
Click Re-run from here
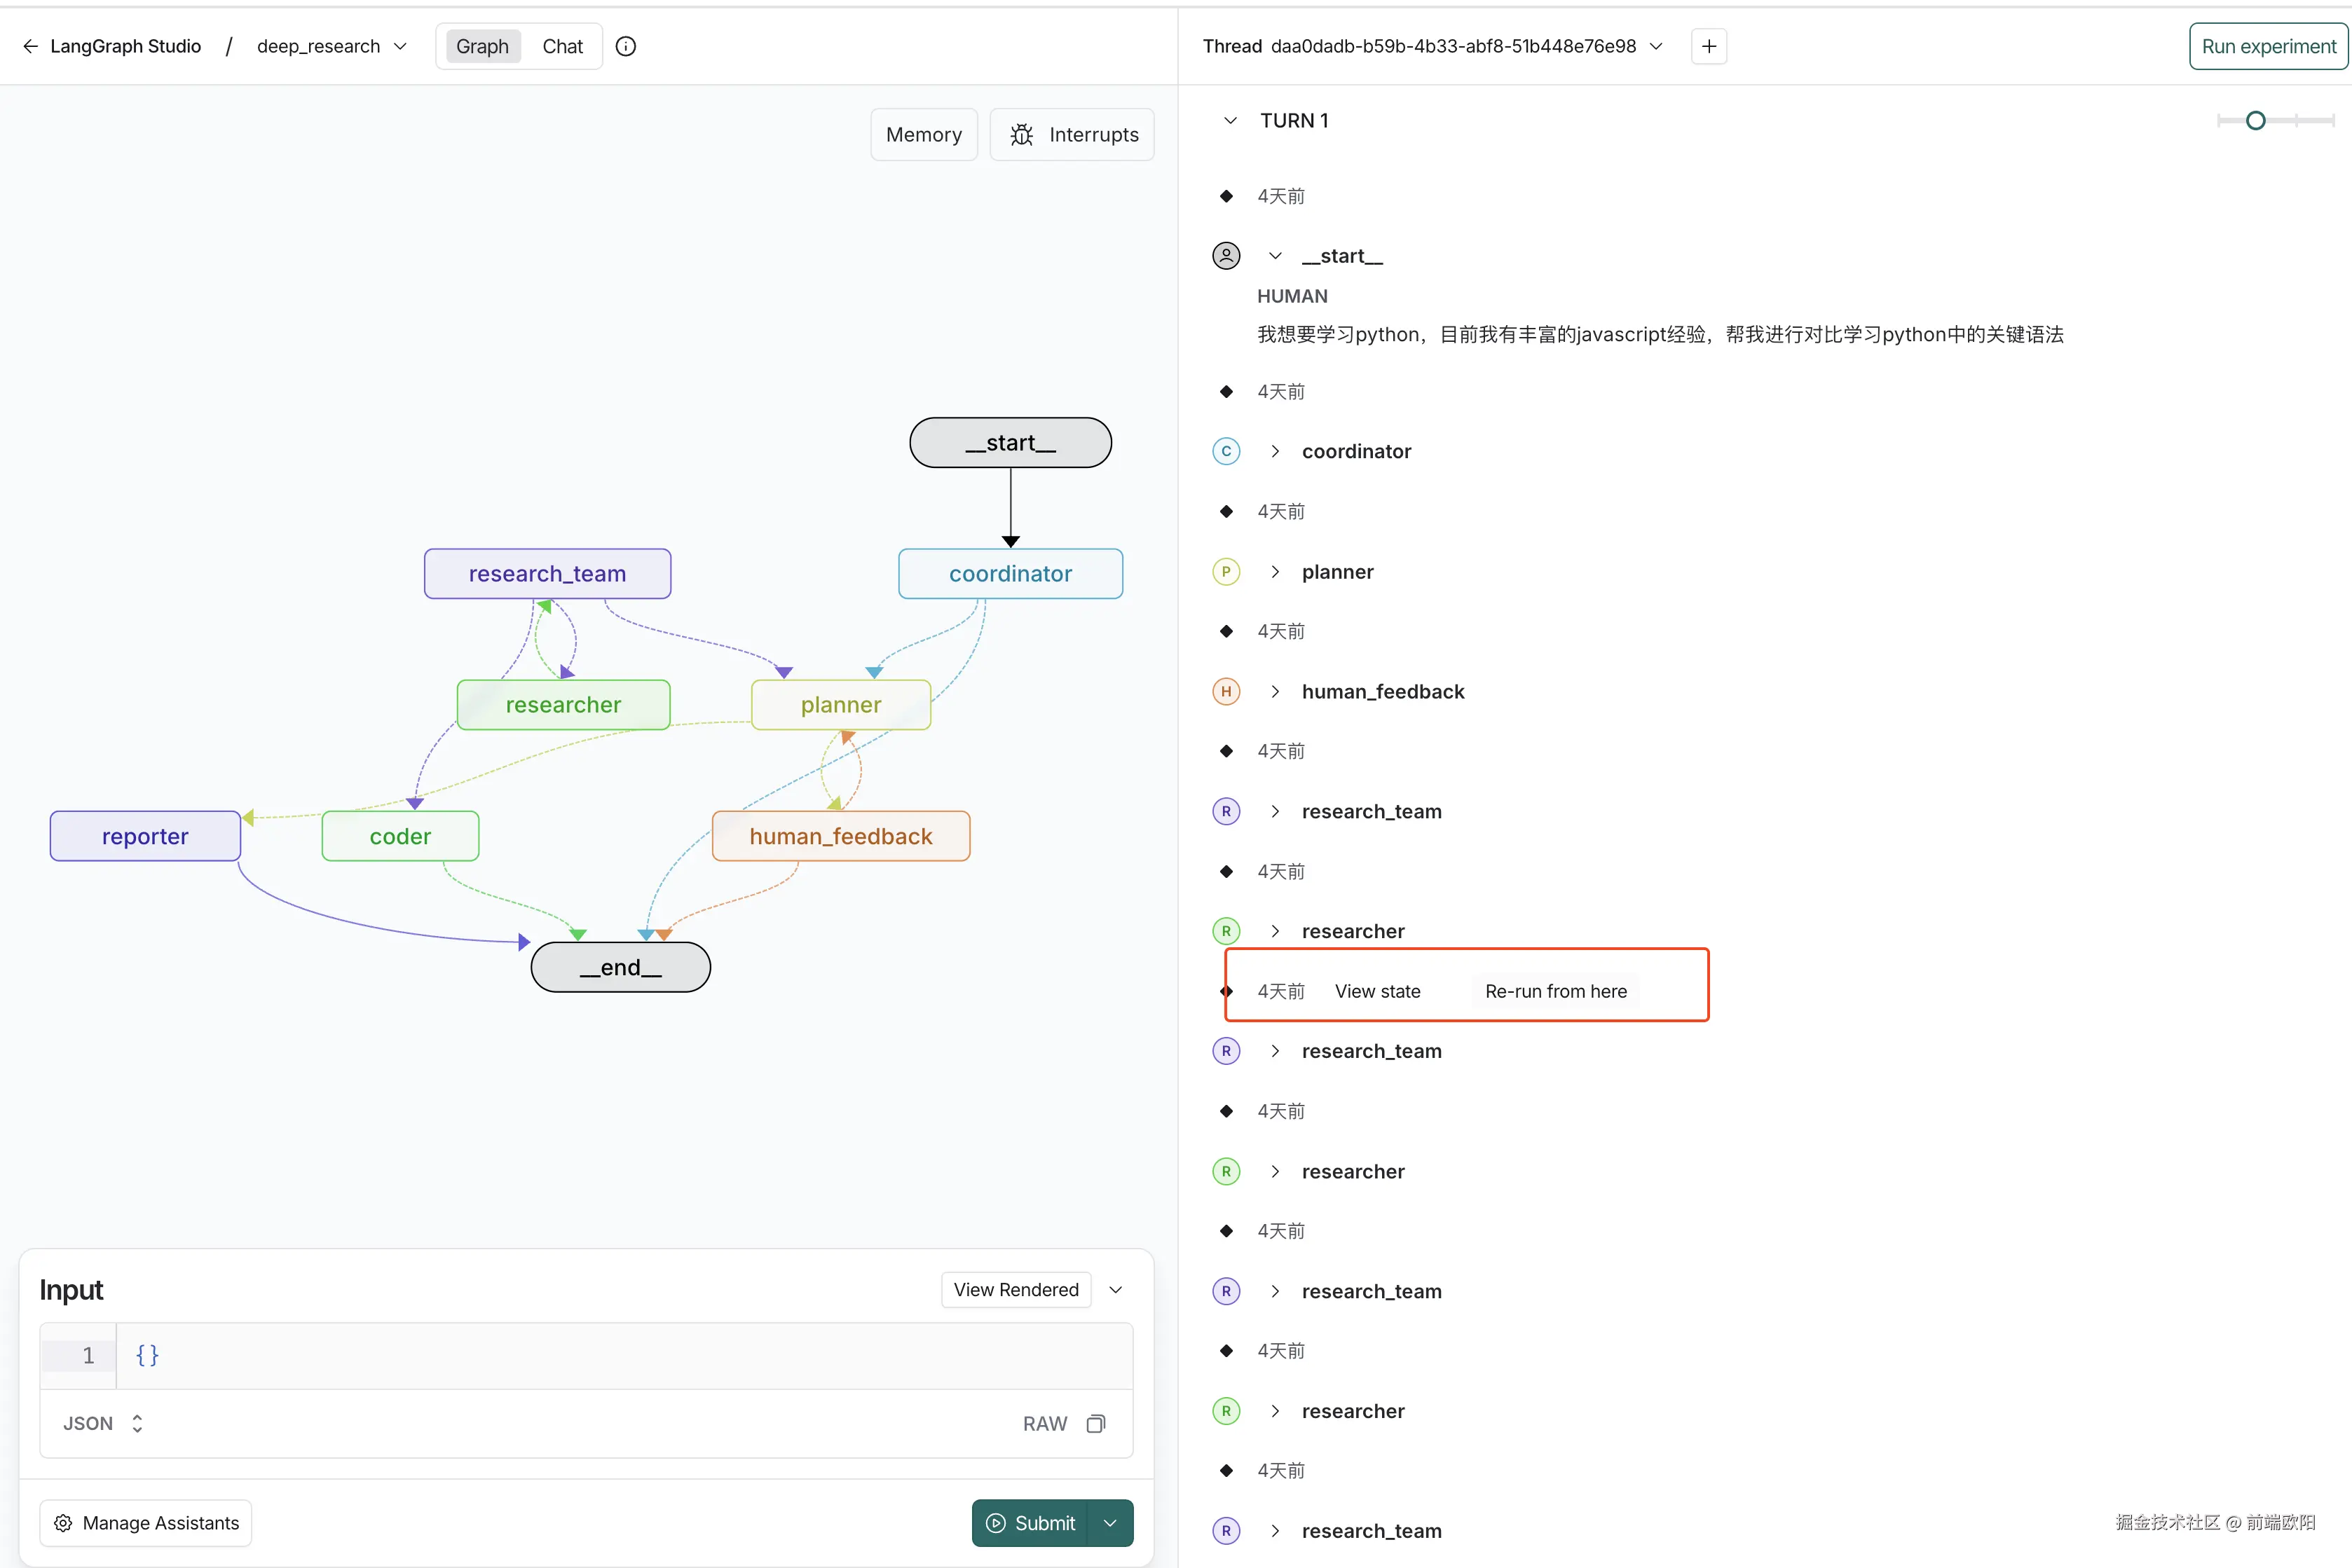pos(1555,991)
